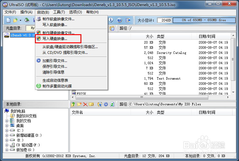Sort local list by 文件名 column header

click(x=100, y=112)
